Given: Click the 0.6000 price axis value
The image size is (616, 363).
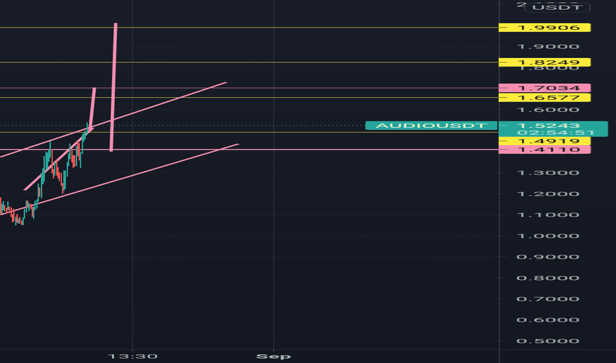Looking at the screenshot, I should (x=548, y=320).
